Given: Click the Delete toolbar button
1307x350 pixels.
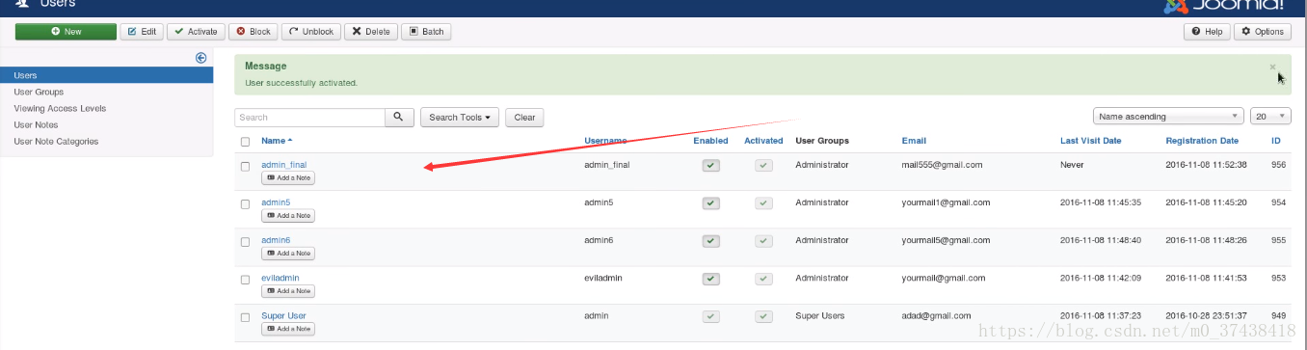Looking at the screenshot, I should pyautogui.click(x=370, y=32).
